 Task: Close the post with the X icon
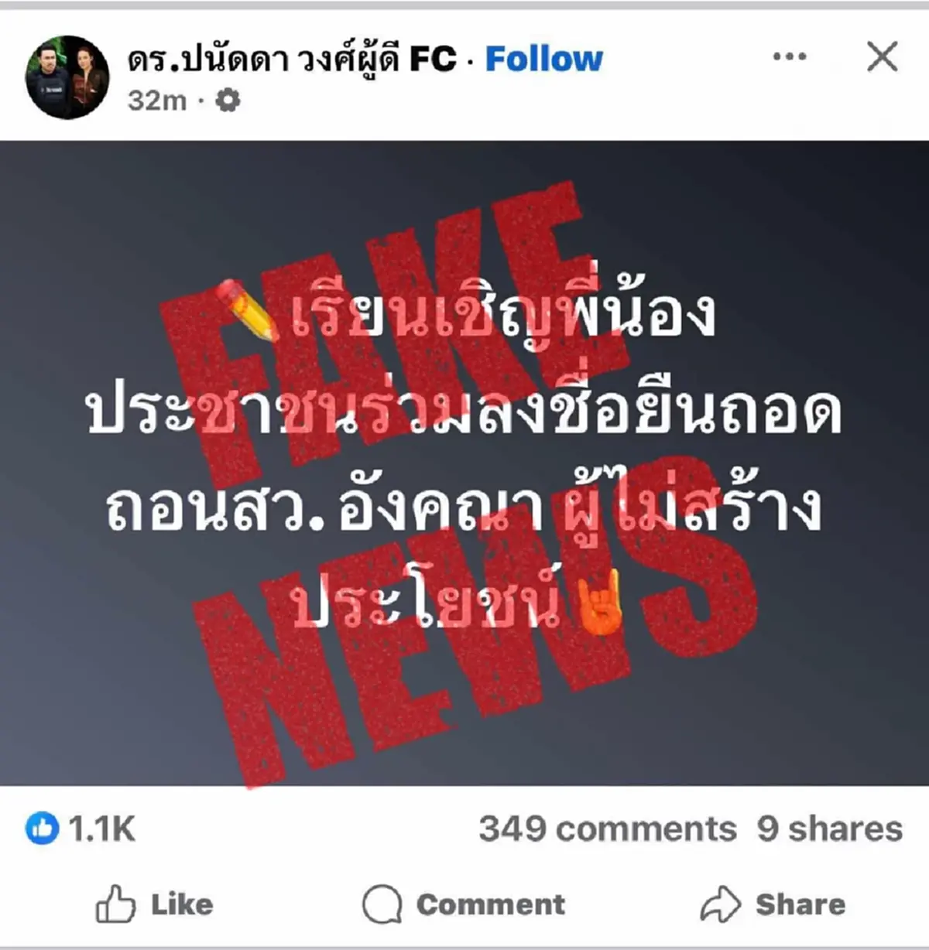(882, 57)
